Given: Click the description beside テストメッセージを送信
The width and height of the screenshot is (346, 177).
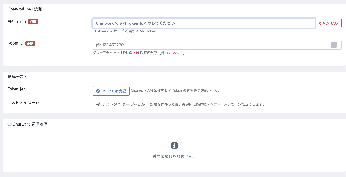Looking at the screenshot, I should (x=207, y=104).
